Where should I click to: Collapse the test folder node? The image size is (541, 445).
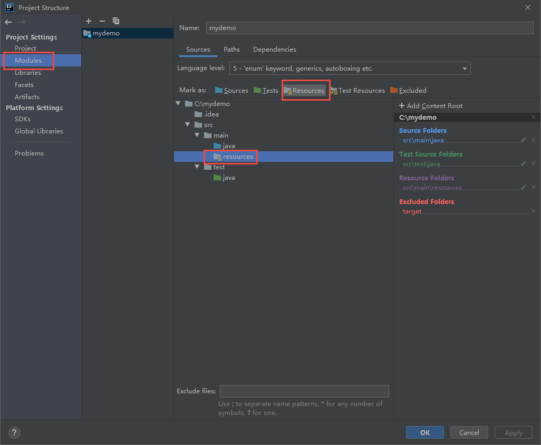pos(197,167)
